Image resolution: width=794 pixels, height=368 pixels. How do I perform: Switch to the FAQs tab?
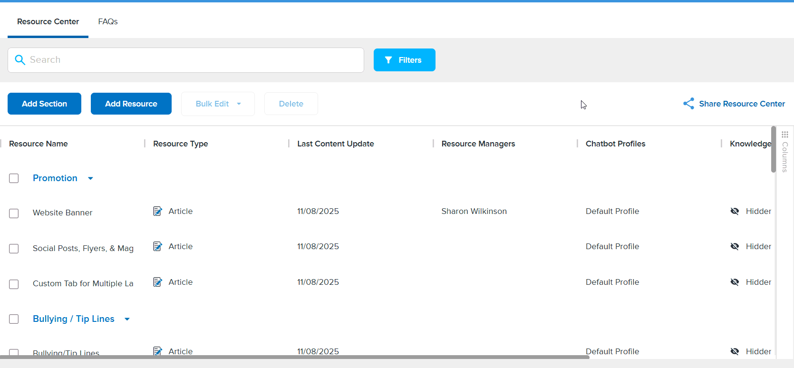108,21
